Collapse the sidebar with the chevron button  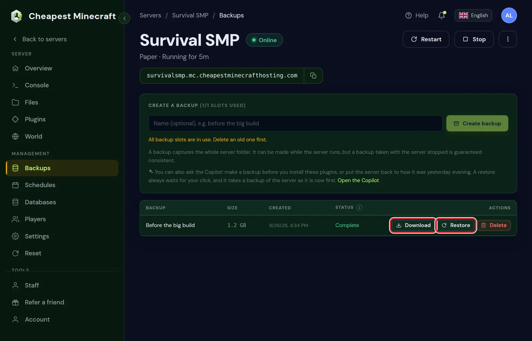[x=124, y=18]
